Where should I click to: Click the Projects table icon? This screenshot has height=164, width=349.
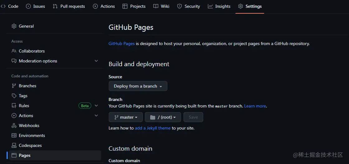(125, 6)
